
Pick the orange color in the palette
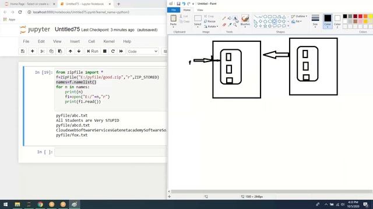pos(365,16)
